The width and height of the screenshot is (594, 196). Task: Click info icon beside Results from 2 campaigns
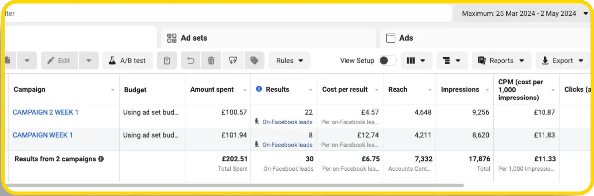(x=101, y=159)
